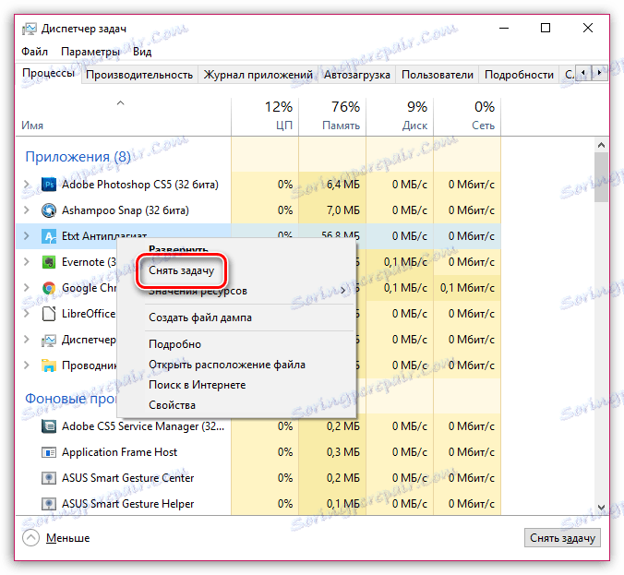Open the Вид menu

pos(142,52)
